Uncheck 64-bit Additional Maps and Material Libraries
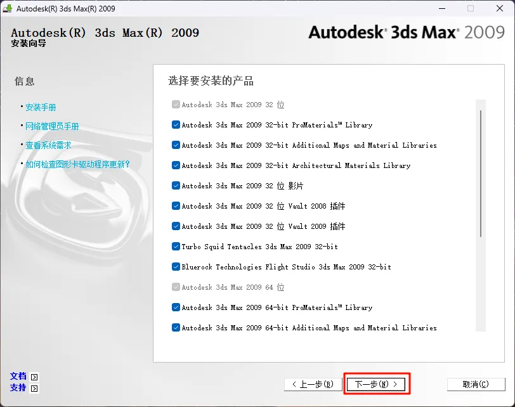 176,328
